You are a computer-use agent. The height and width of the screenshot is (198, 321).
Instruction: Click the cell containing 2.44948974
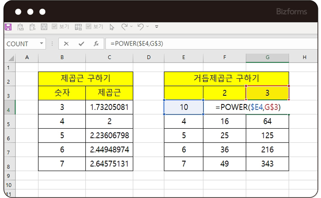click(x=110, y=149)
